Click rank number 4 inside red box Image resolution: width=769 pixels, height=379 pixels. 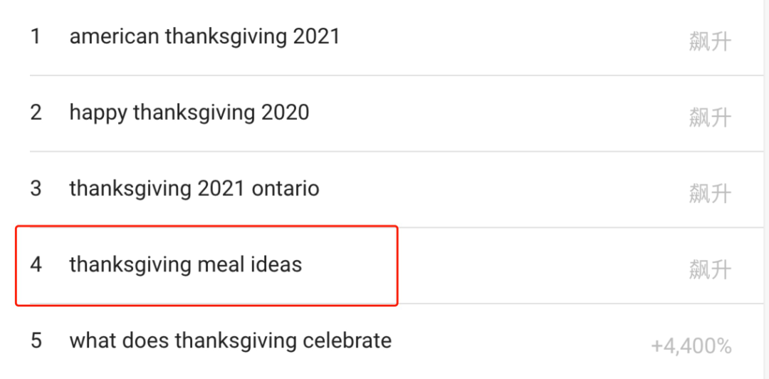(36, 265)
